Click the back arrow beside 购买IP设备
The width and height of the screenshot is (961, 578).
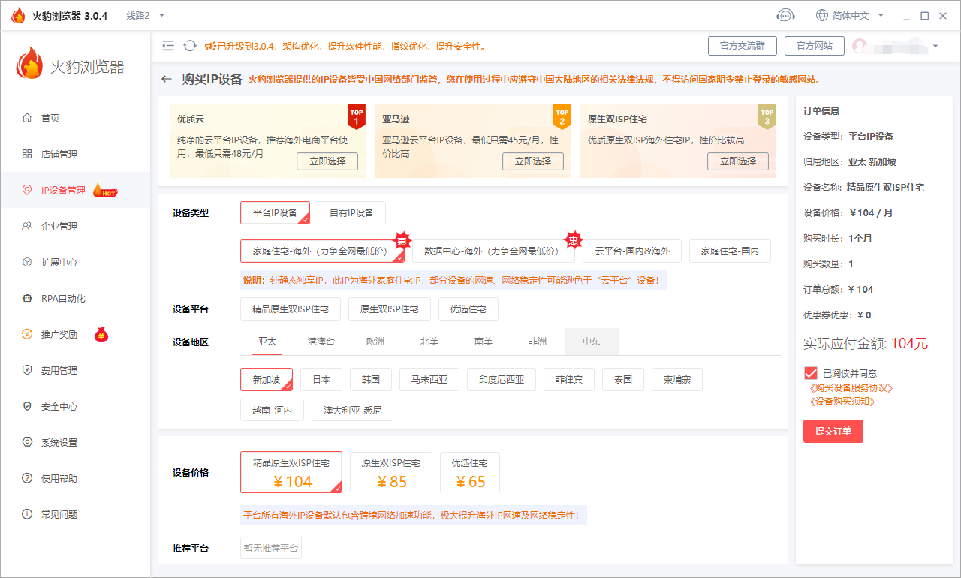(166, 78)
